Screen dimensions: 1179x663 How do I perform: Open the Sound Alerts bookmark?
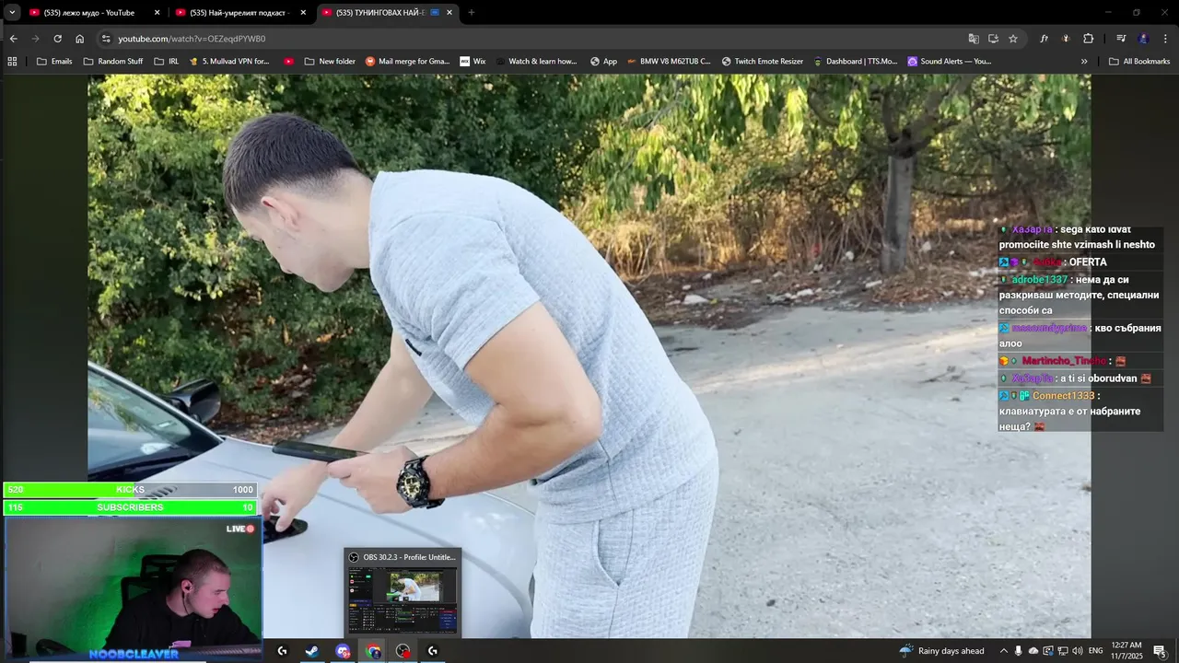(x=950, y=62)
